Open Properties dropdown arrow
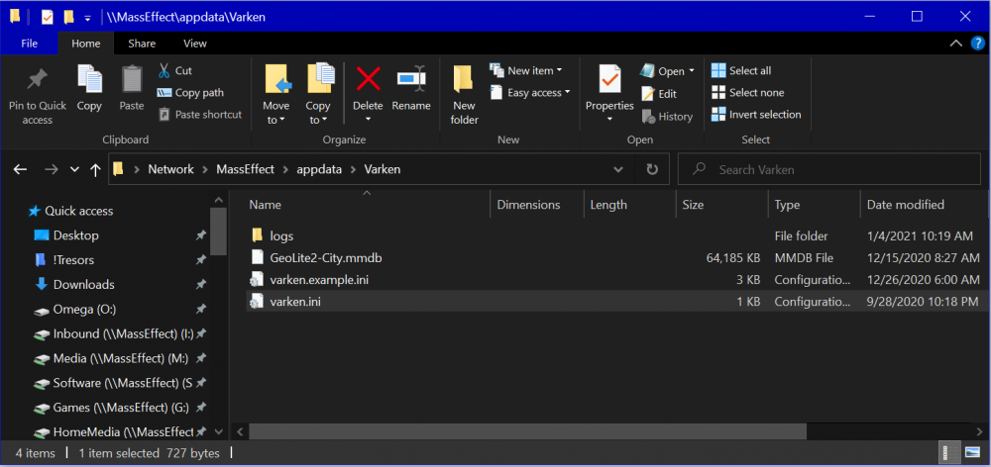 click(x=609, y=119)
